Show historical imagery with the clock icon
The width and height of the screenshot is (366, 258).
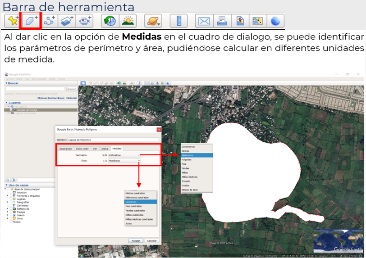[109, 21]
